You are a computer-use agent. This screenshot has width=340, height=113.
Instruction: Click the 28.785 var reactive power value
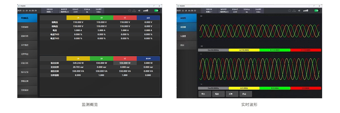point(78,67)
